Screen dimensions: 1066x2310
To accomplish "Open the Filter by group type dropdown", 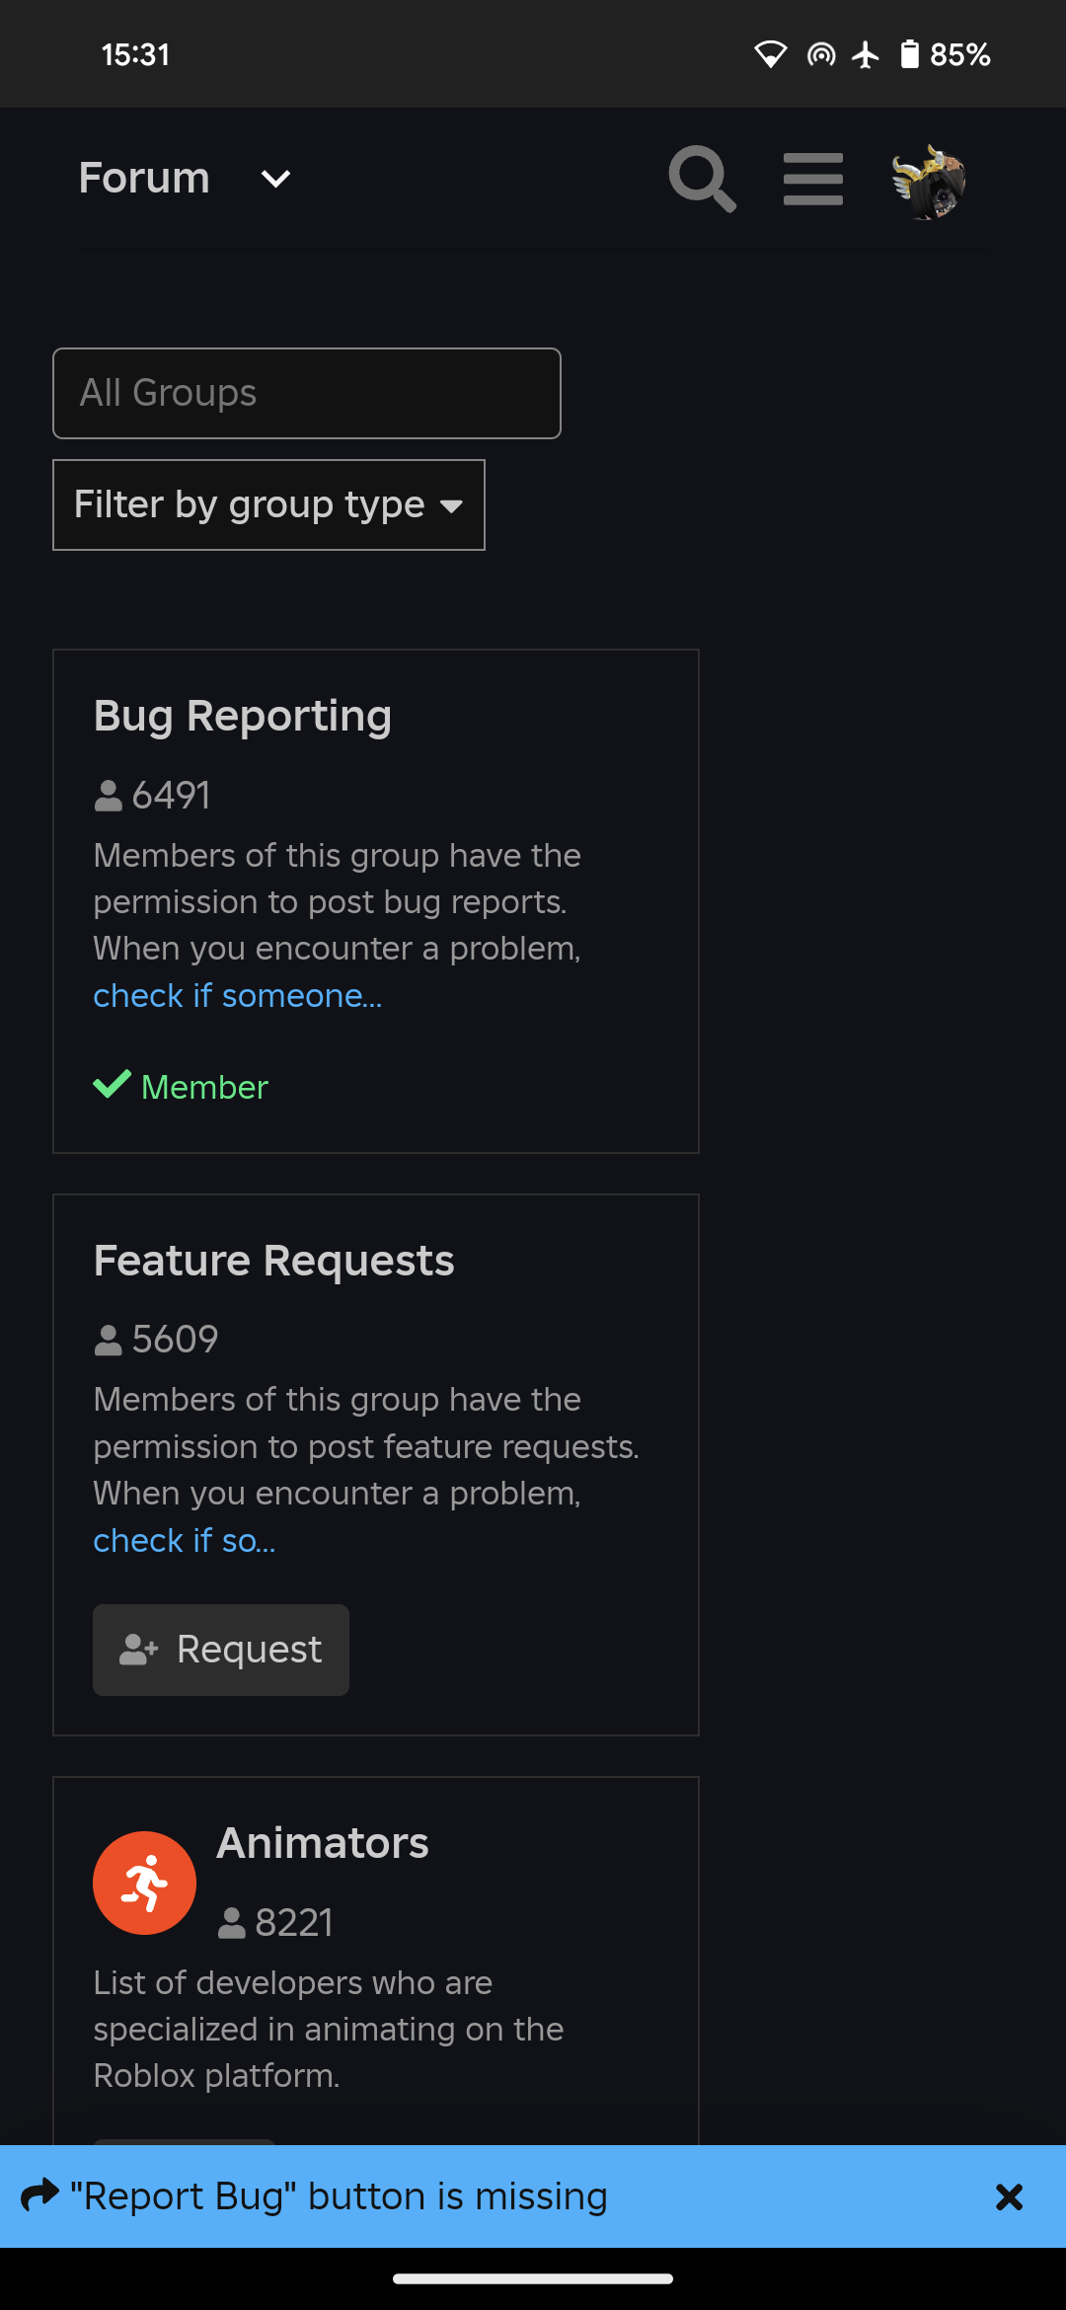I will click(268, 504).
